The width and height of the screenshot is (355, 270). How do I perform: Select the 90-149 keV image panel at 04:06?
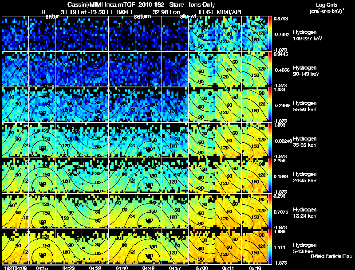(x=15, y=69)
